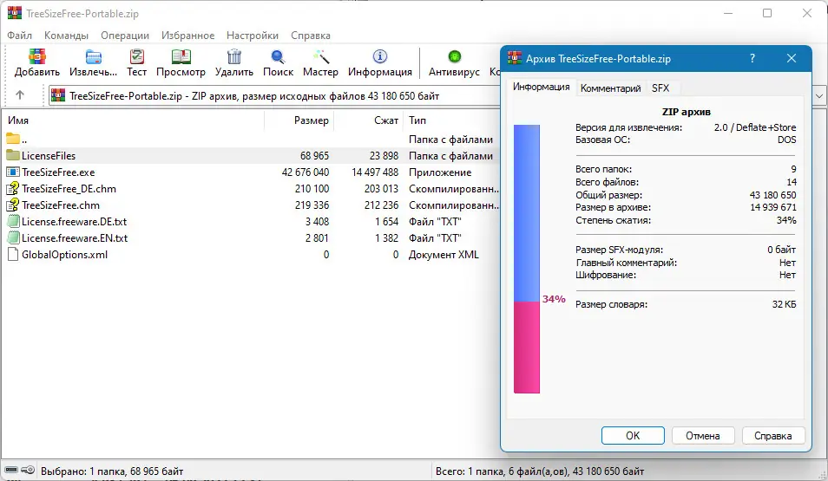
Task: Open the Команды menu
Action: [x=66, y=36]
